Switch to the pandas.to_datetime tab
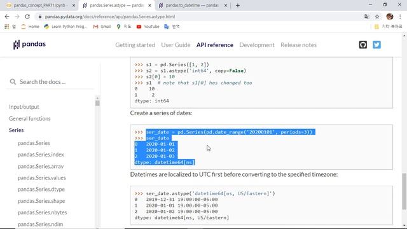This screenshot has width=407, height=229. point(192,6)
